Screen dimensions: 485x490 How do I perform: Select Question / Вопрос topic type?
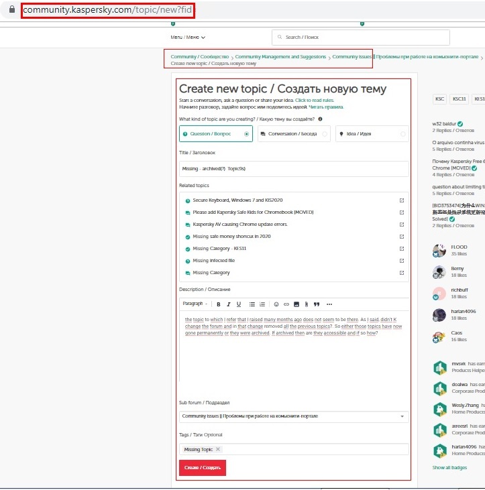coord(216,134)
